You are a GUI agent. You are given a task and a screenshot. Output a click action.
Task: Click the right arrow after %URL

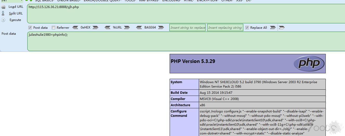[x=127, y=27]
